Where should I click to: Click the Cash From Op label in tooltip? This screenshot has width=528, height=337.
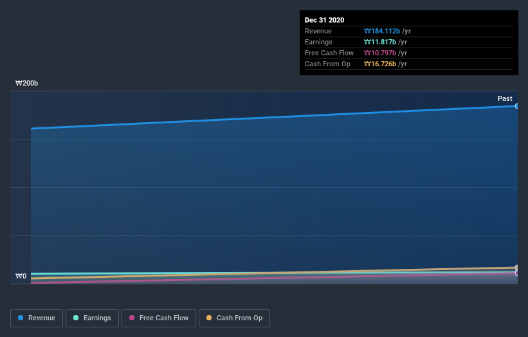coord(327,64)
